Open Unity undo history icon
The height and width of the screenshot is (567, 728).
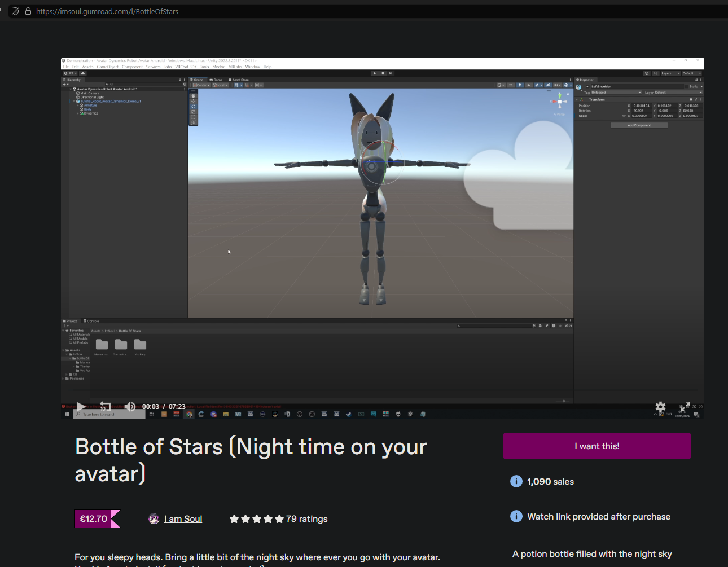click(x=647, y=73)
